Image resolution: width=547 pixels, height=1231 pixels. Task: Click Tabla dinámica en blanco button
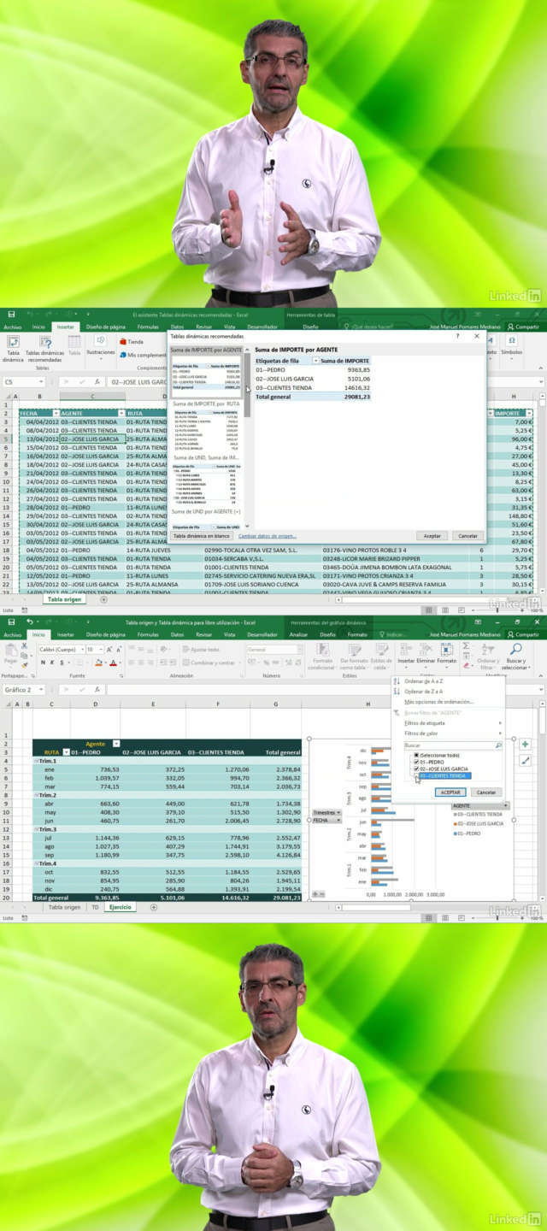pyautogui.click(x=201, y=535)
